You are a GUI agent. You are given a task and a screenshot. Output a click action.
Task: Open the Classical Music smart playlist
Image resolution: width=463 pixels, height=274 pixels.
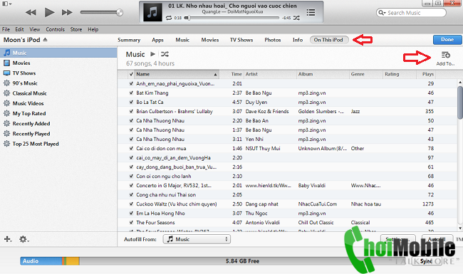pyautogui.click(x=58, y=93)
